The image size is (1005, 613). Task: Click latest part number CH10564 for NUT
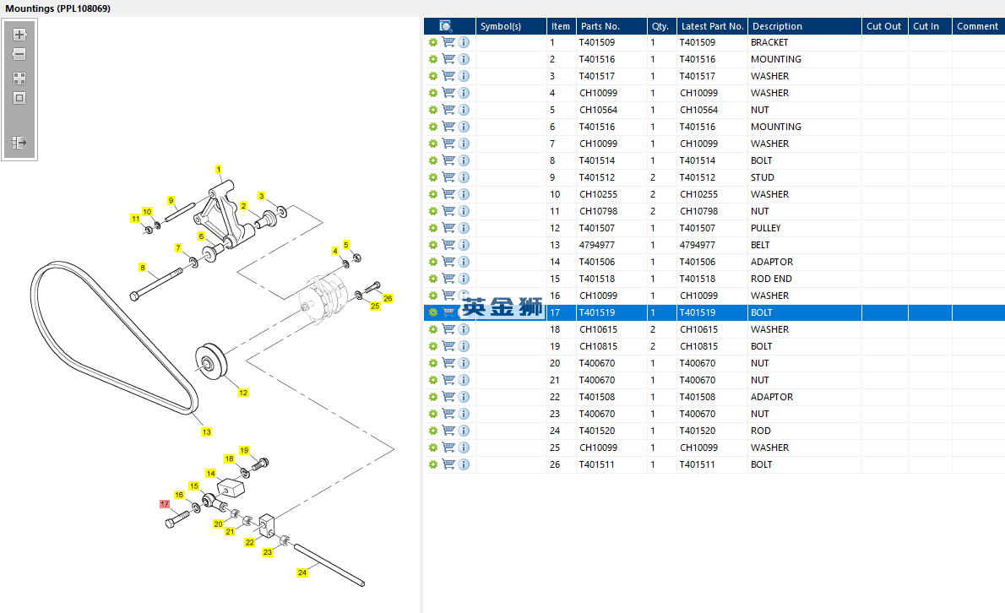click(x=698, y=110)
